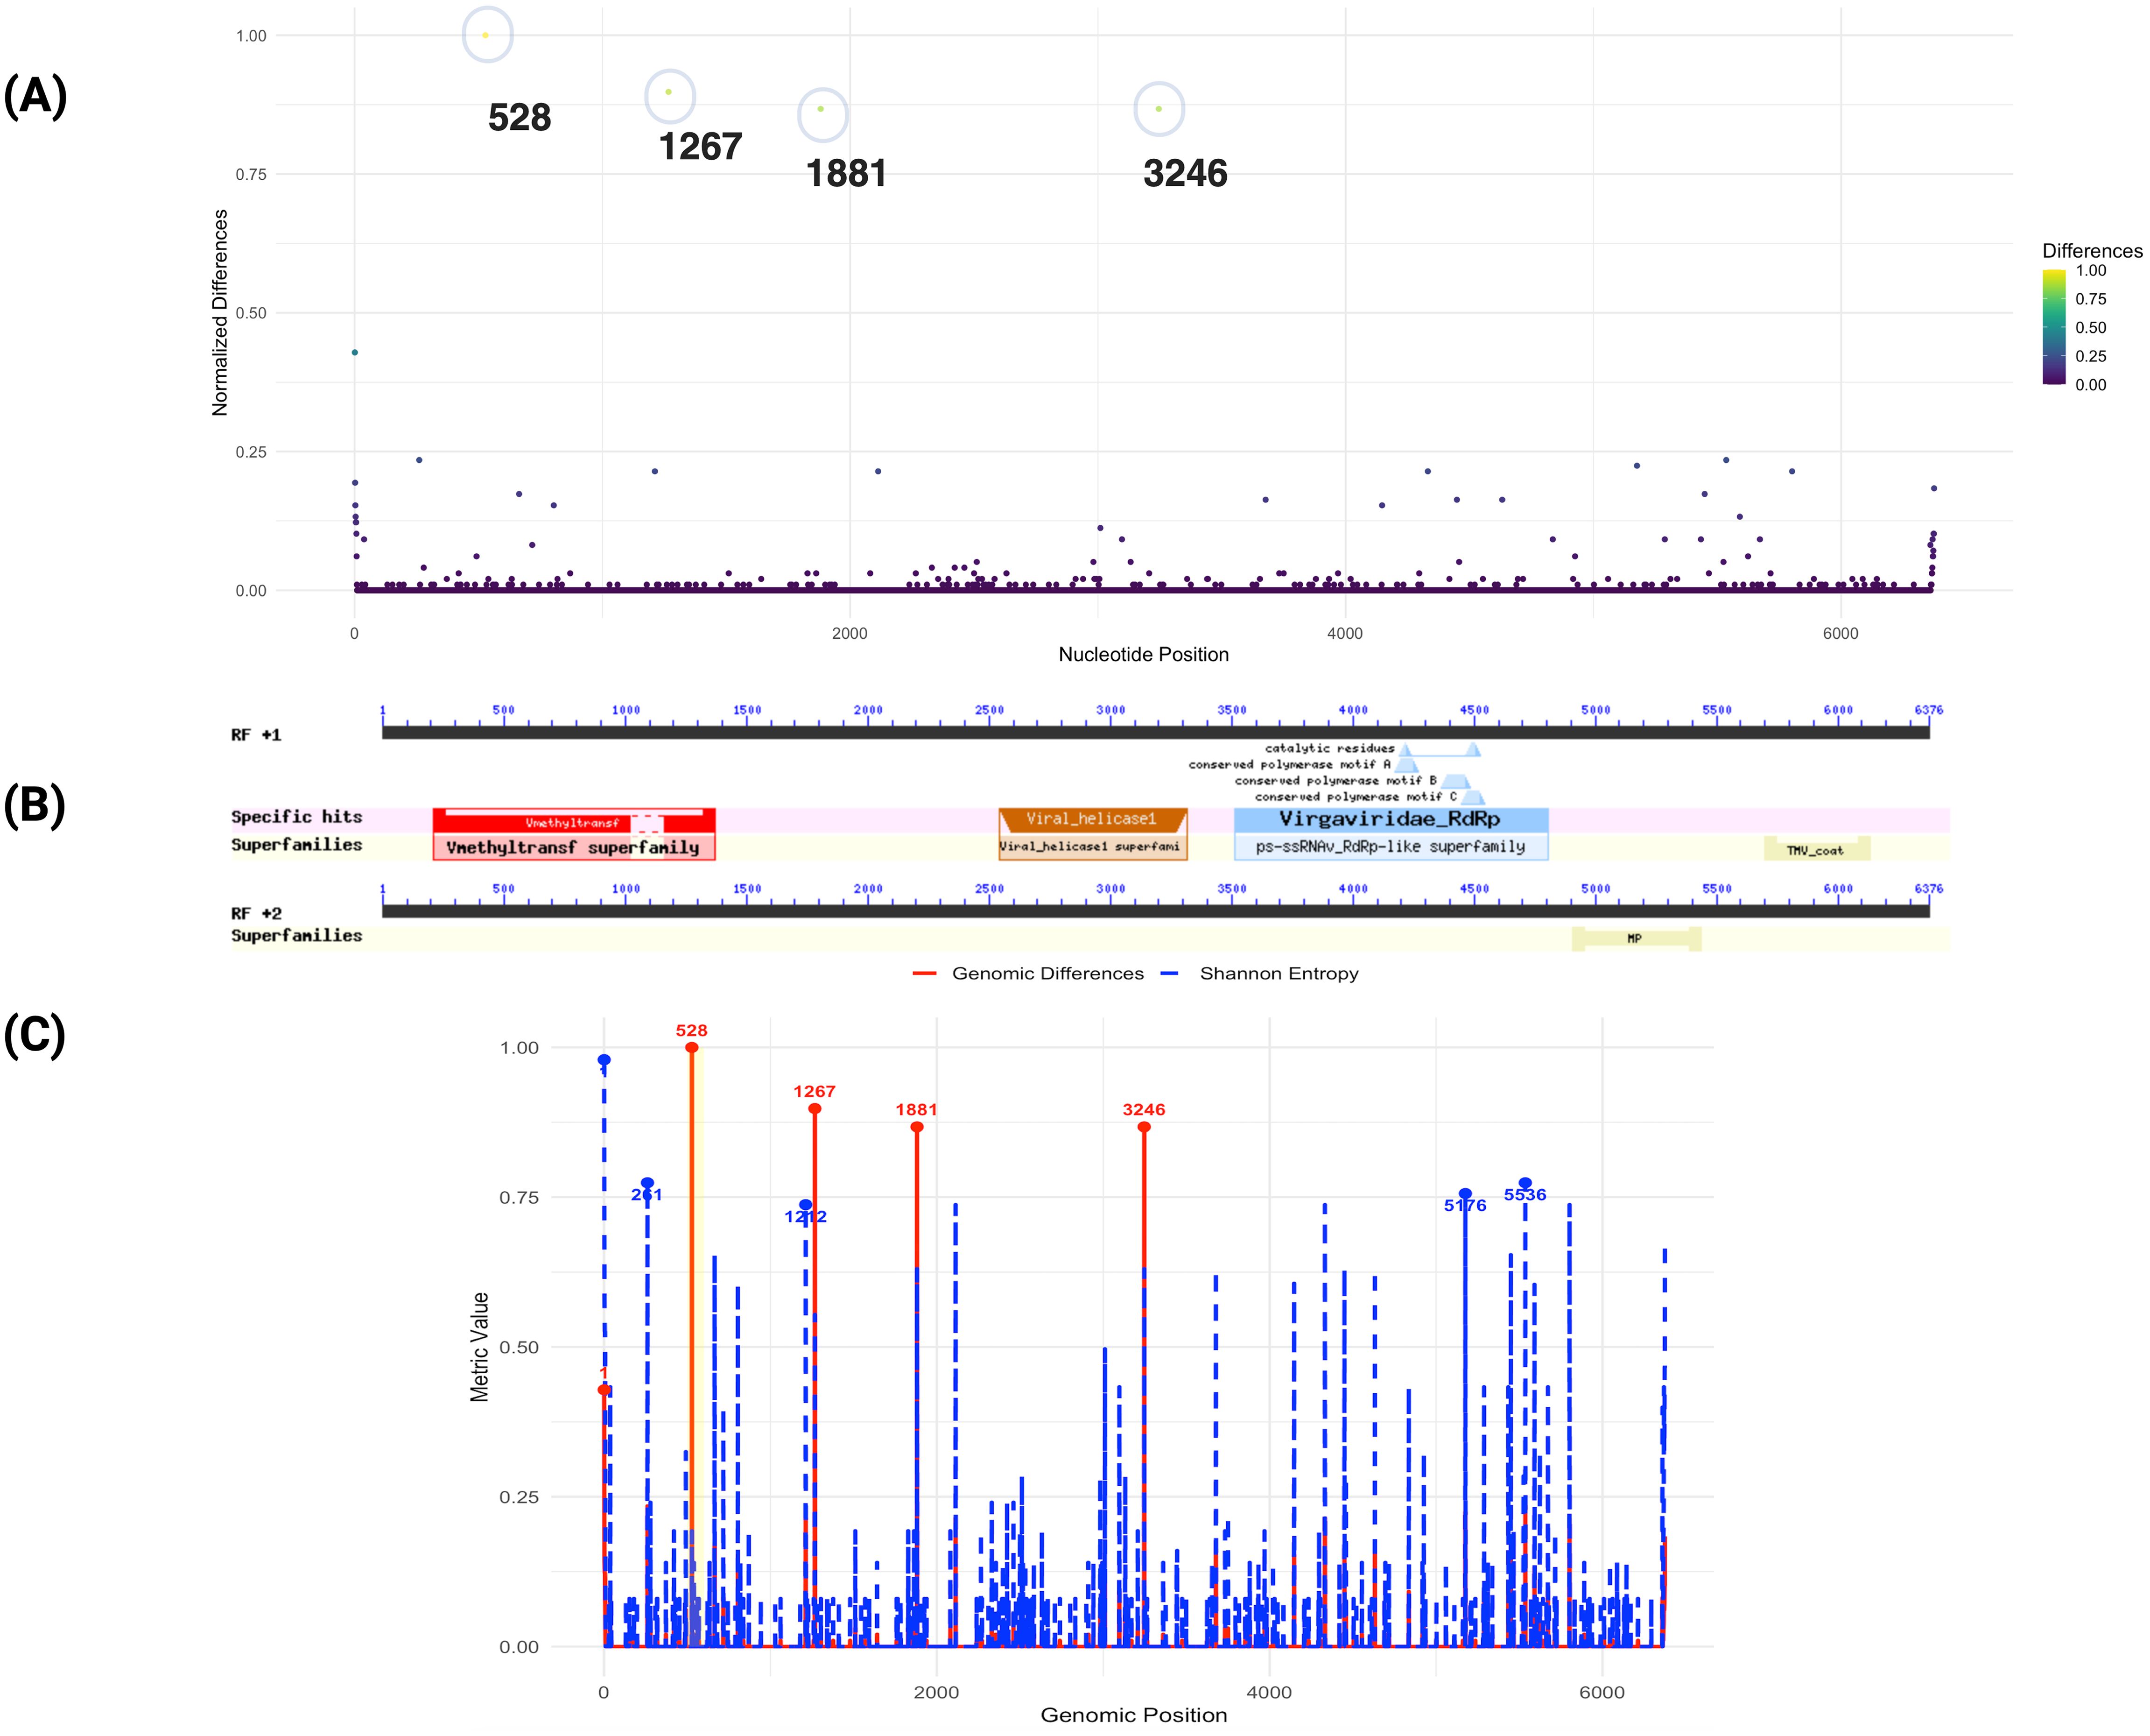The width and height of the screenshot is (2150, 1736).
Task: Click the blue Shannon Entropy legend marker
Action: point(1170,974)
